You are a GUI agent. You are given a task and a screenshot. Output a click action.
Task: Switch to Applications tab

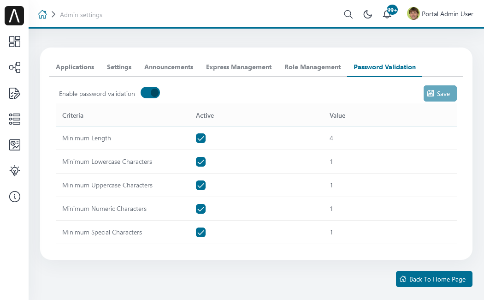click(75, 67)
